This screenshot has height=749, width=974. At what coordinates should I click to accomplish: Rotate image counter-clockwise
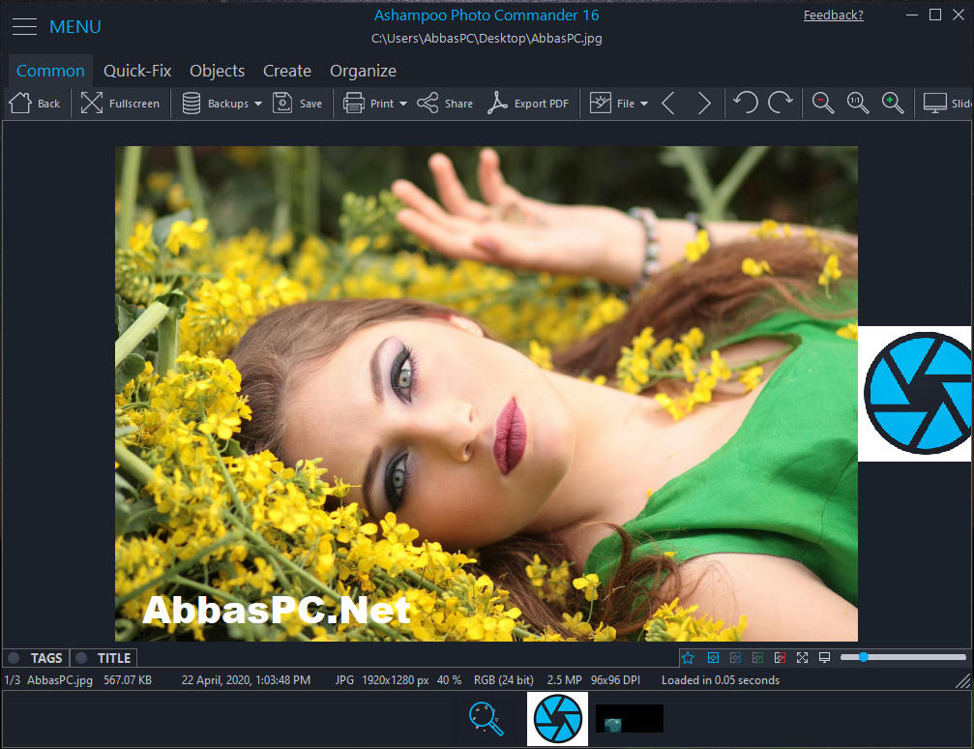(746, 103)
